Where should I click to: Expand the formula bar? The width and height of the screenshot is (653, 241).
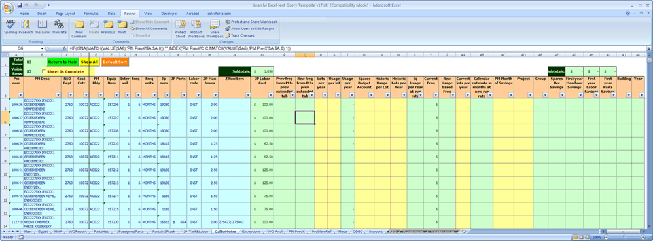pos(649,48)
